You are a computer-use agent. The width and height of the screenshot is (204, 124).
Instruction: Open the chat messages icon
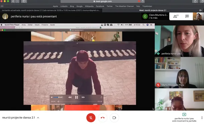click(187, 16)
